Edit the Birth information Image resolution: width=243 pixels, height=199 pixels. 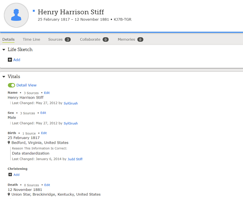44,133
